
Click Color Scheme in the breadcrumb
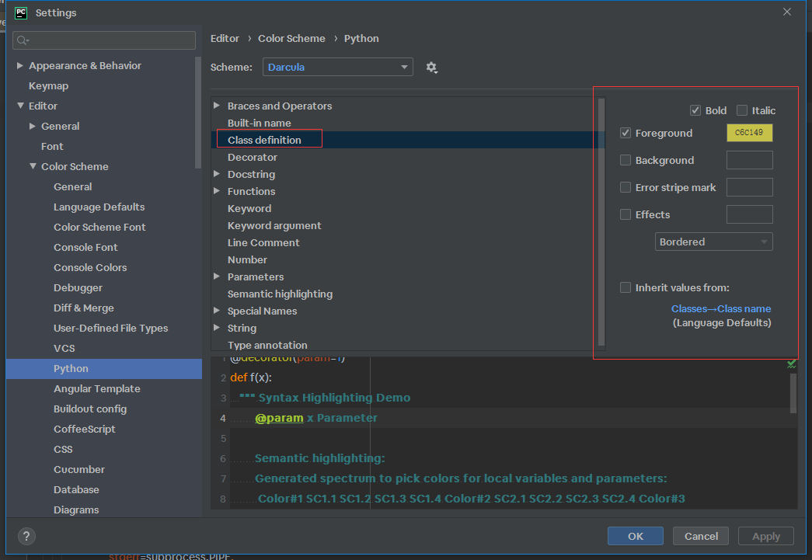[x=291, y=38]
